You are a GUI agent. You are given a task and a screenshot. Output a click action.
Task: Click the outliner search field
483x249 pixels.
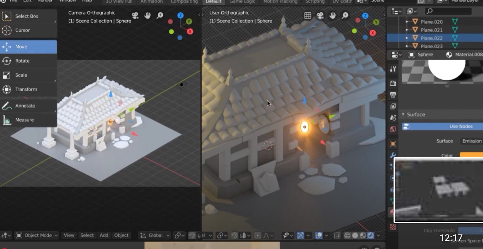tap(448, 11)
